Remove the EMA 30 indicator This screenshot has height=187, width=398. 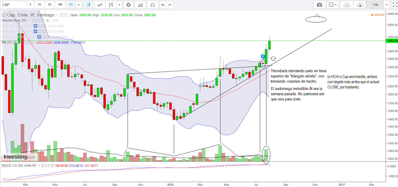(44, 31)
